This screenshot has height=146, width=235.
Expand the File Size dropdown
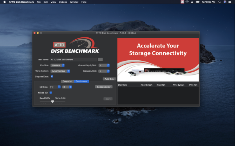click(58, 65)
